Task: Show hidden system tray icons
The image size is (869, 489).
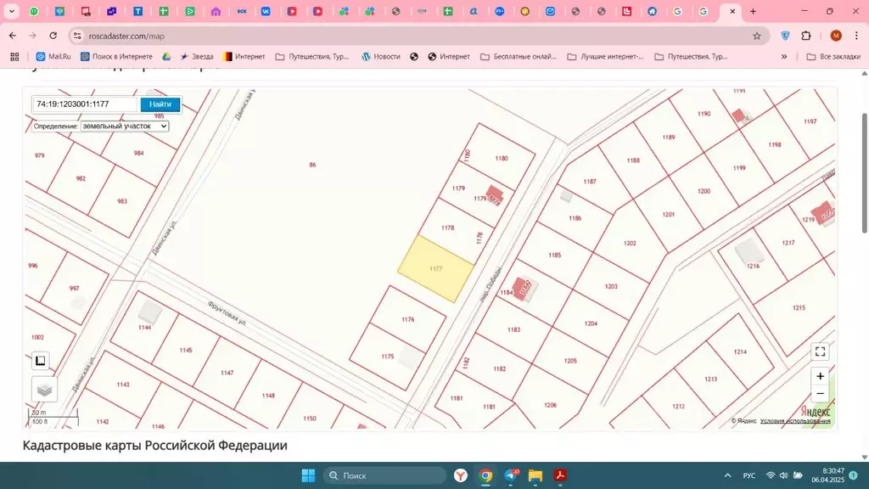Action: (x=727, y=475)
